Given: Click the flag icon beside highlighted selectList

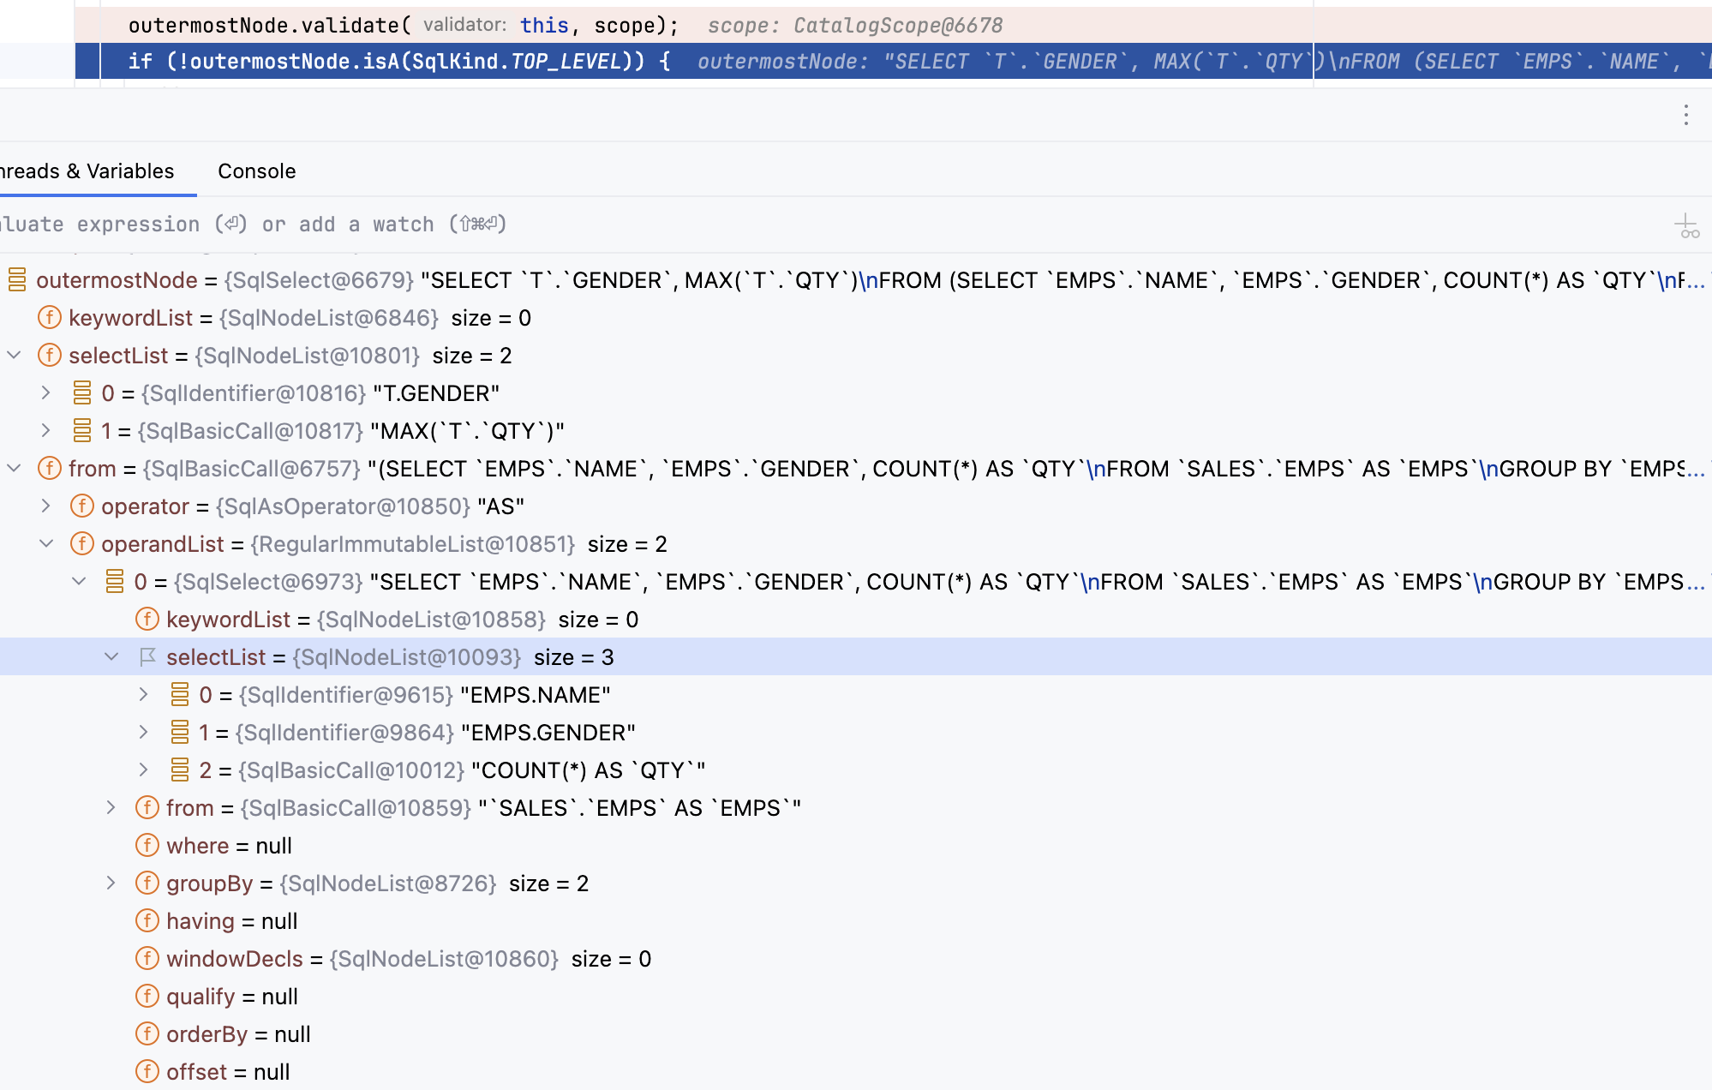Looking at the screenshot, I should (147, 657).
